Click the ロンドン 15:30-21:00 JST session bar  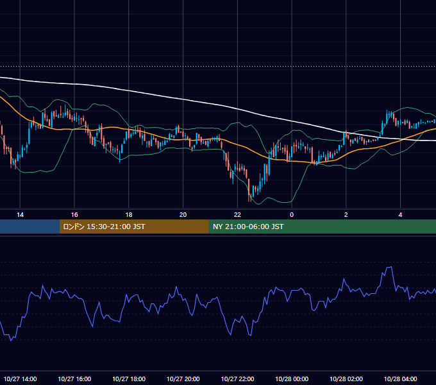(x=134, y=227)
